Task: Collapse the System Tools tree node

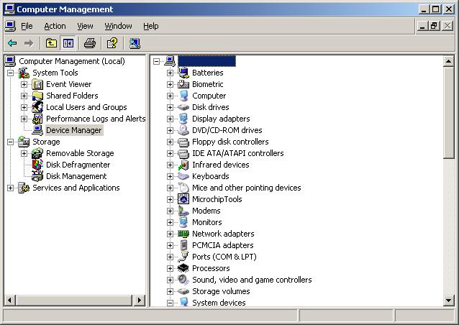Action: tap(11, 73)
